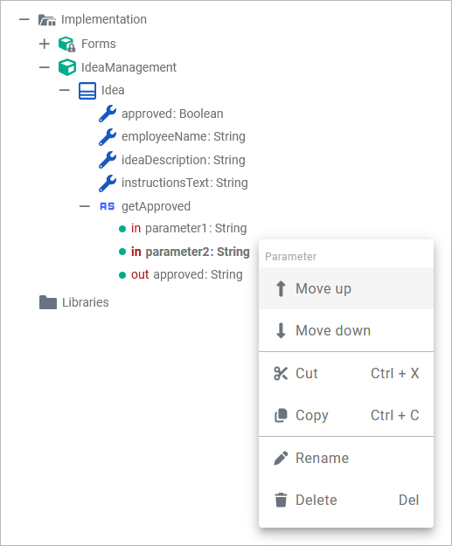Expand the Forms package node
452x546 pixels.
pos(45,44)
